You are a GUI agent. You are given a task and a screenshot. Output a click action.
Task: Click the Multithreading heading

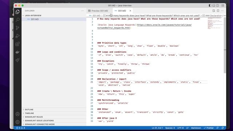tap(108, 100)
